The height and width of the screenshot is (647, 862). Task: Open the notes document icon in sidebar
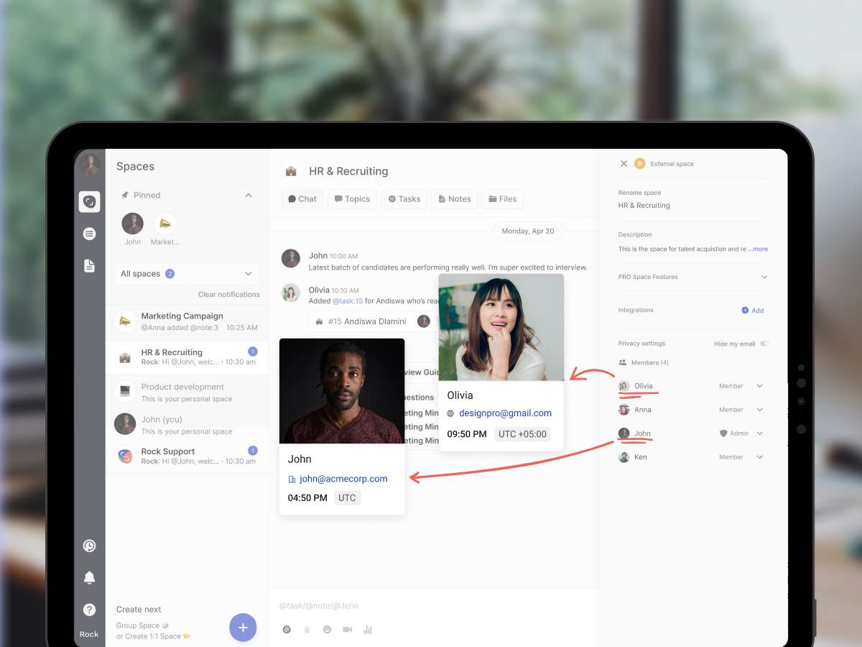[89, 266]
